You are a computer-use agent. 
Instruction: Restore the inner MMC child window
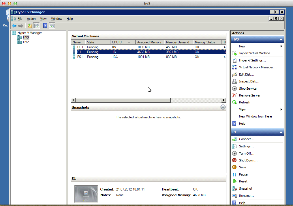(276, 19)
